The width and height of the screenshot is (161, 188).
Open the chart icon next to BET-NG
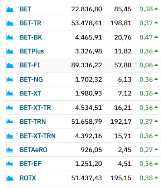coord(10,79)
